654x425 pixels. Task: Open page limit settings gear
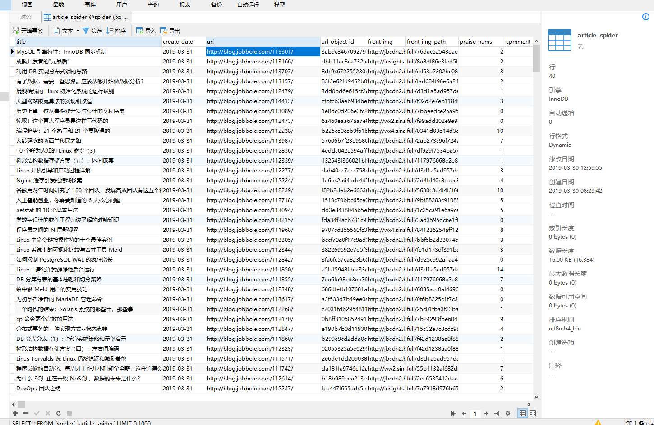coord(508,413)
